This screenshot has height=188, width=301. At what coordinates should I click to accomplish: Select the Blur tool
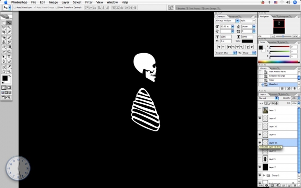(x=4, y=51)
